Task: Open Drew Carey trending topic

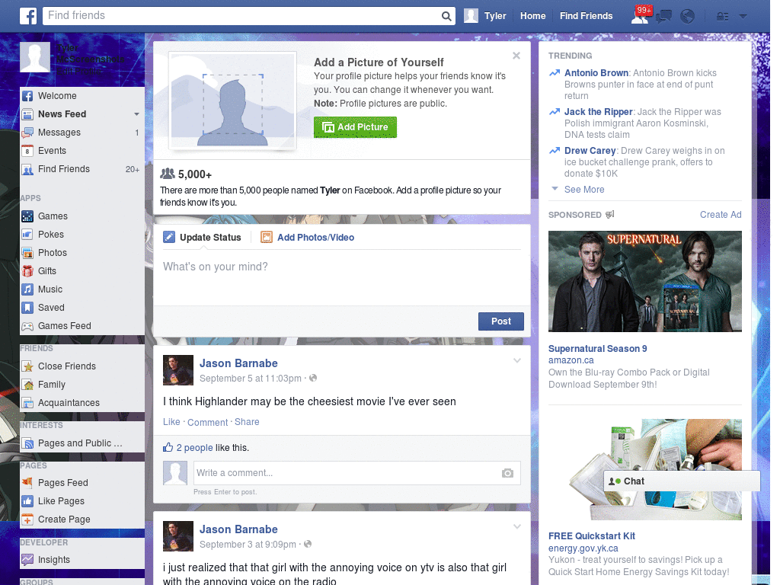Action: 590,151
